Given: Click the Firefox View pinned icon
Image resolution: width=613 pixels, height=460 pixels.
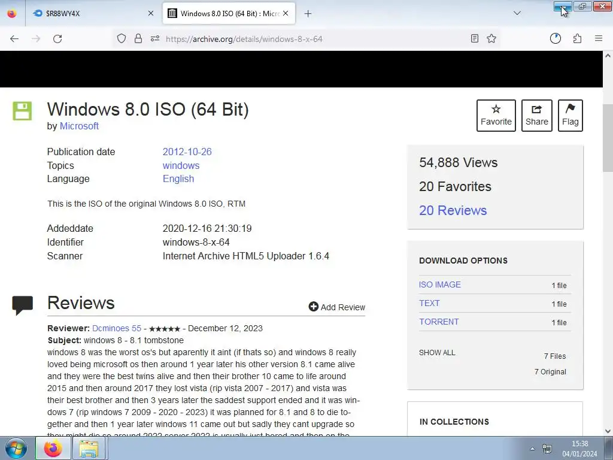Looking at the screenshot, I should click(12, 14).
